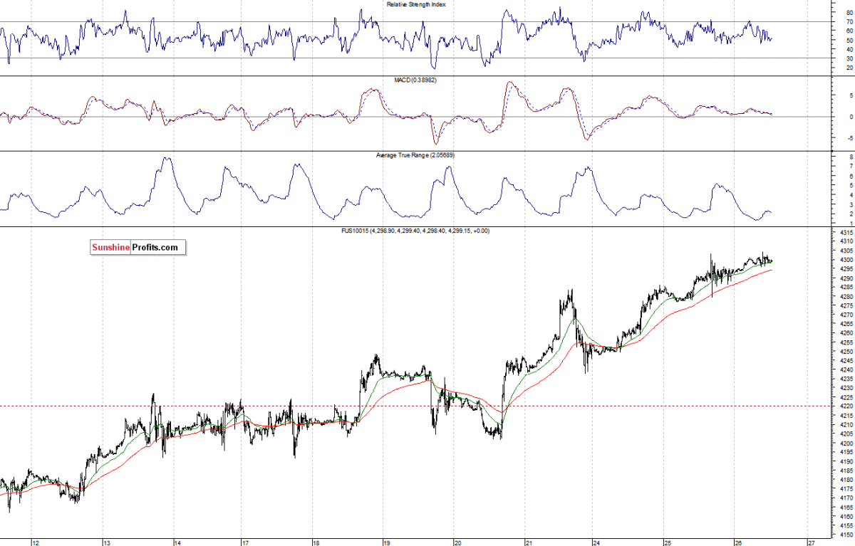Click the 8 label on ATR axis
Screen dimensions: 855x546
click(x=851, y=156)
